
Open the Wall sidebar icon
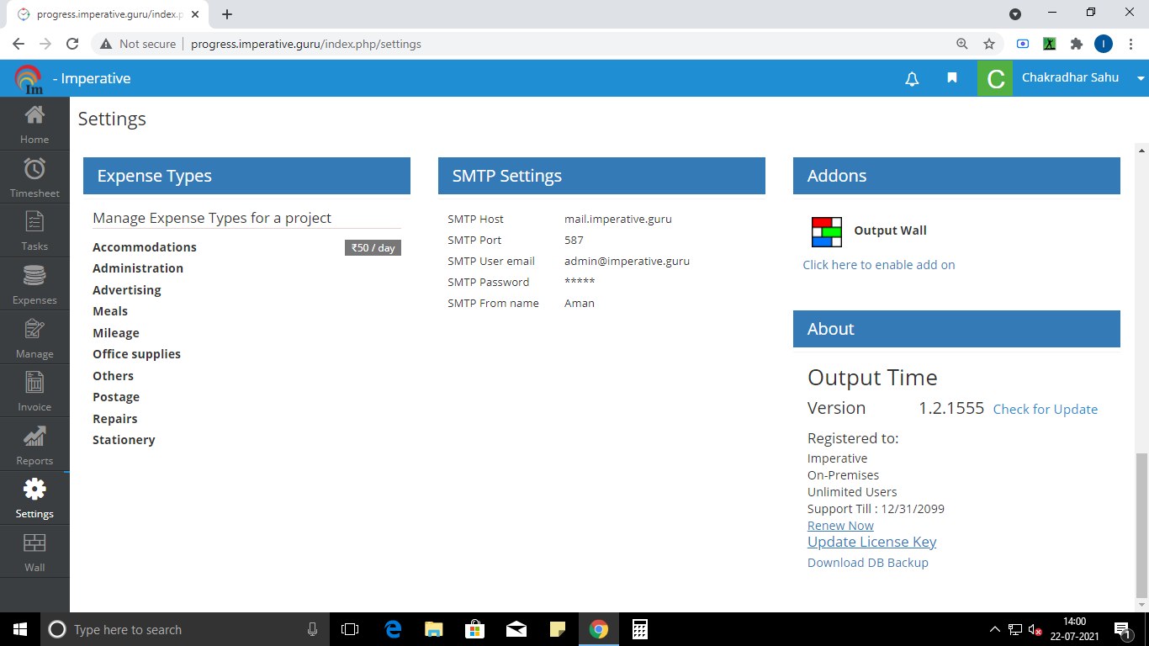tap(34, 543)
